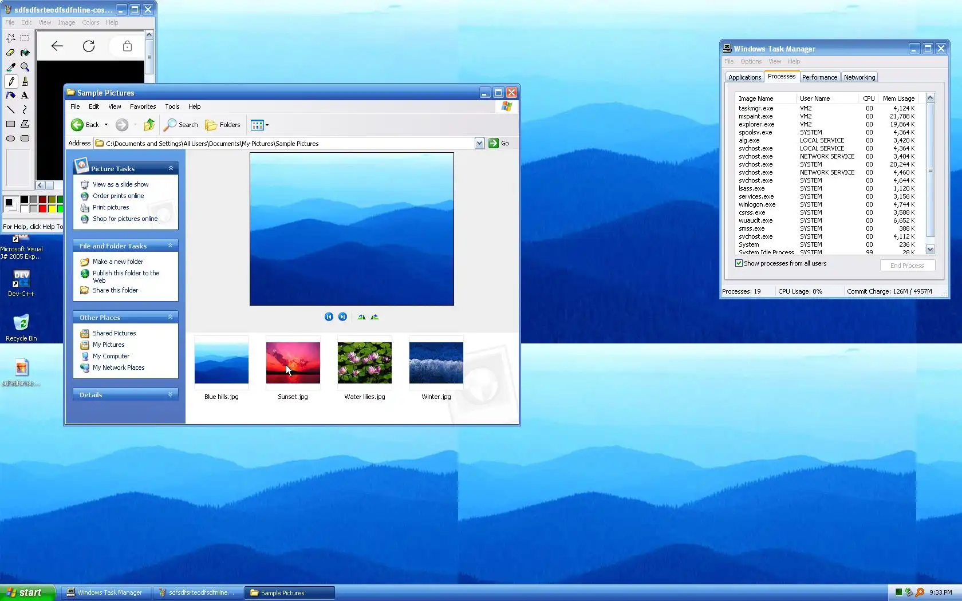This screenshot has height=601, width=962.
Task: Open the Colors menu in Paint
Action: pos(90,22)
